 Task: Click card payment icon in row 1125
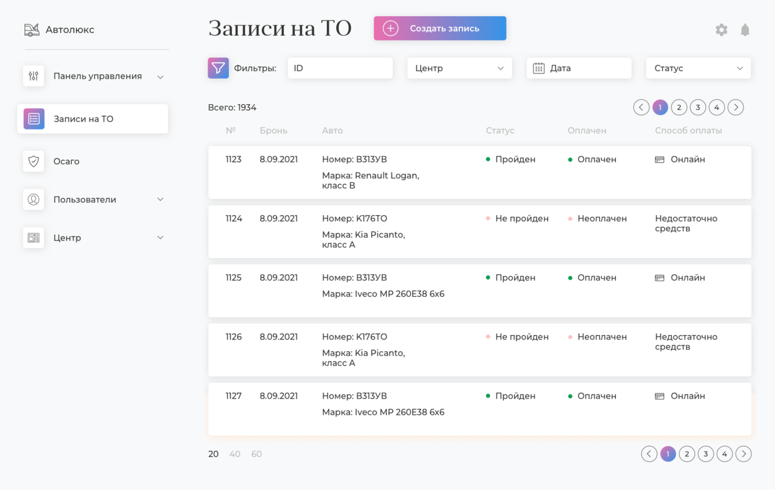point(659,278)
